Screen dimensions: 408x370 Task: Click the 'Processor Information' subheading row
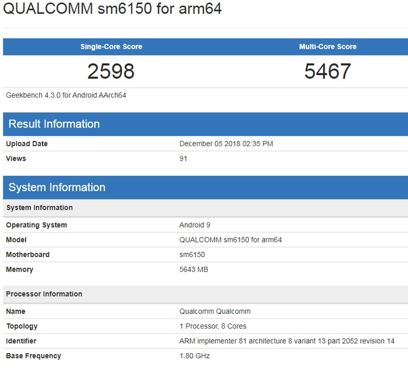(x=206, y=294)
